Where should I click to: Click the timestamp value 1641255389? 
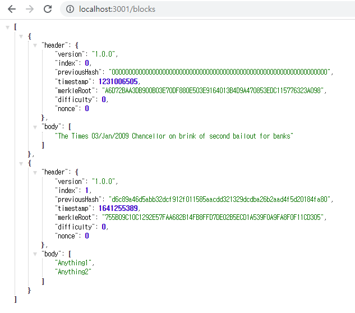(119, 209)
